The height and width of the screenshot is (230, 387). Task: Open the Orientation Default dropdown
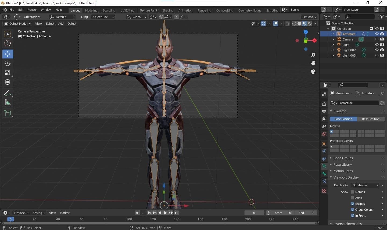click(x=62, y=17)
